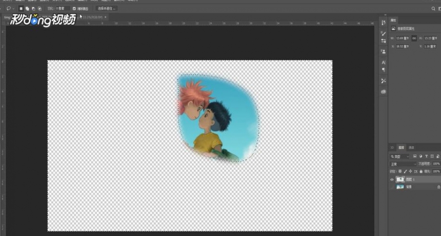Select the Properties panel tab

[393, 20]
